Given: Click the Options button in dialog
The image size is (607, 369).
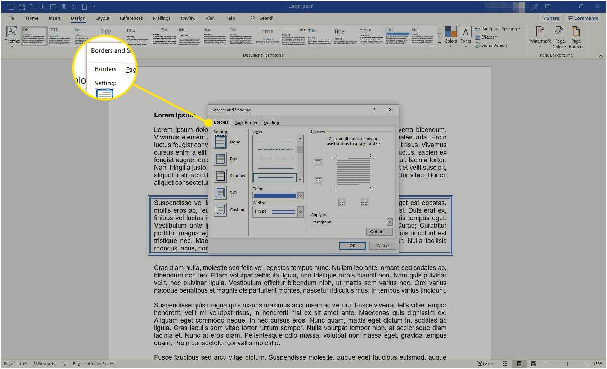Looking at the screenshot, I should (x=379, y=232).
